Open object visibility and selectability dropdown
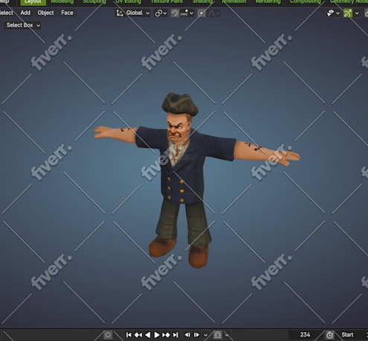The image size is (368, 341). 333,13
